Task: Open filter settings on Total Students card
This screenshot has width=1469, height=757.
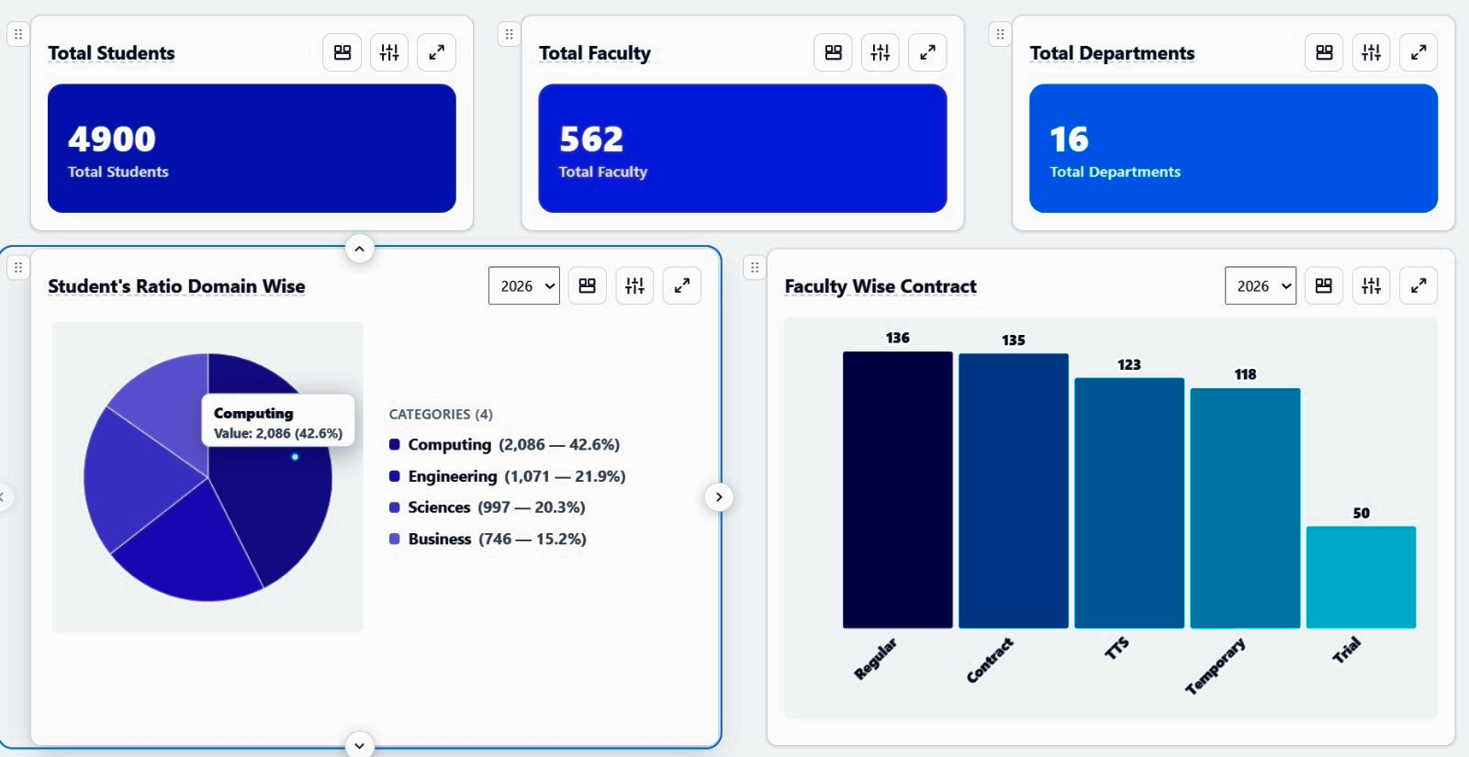Action: coord(389,52)
